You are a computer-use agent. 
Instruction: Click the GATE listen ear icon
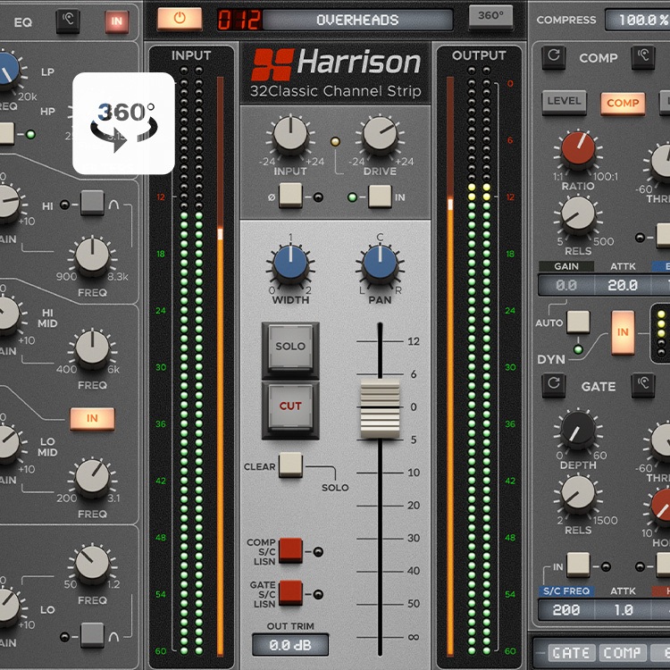[x=643, y=385]
